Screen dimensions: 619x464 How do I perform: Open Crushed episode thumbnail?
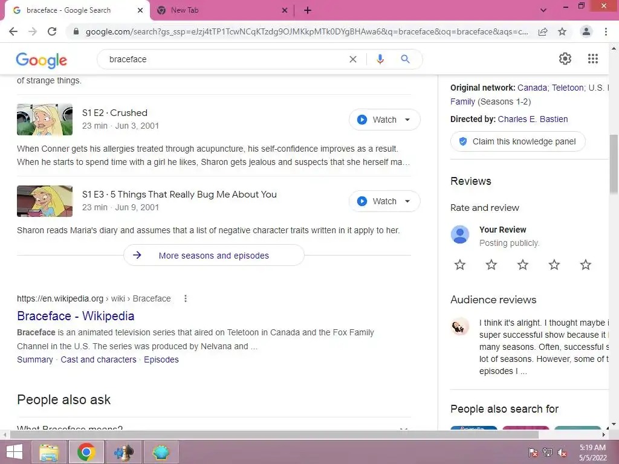click(45, 120)
